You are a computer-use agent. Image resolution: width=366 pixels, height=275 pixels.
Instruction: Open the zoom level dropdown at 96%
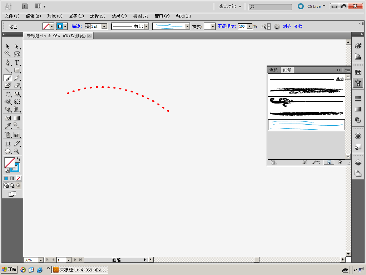[x=41, y=260]
